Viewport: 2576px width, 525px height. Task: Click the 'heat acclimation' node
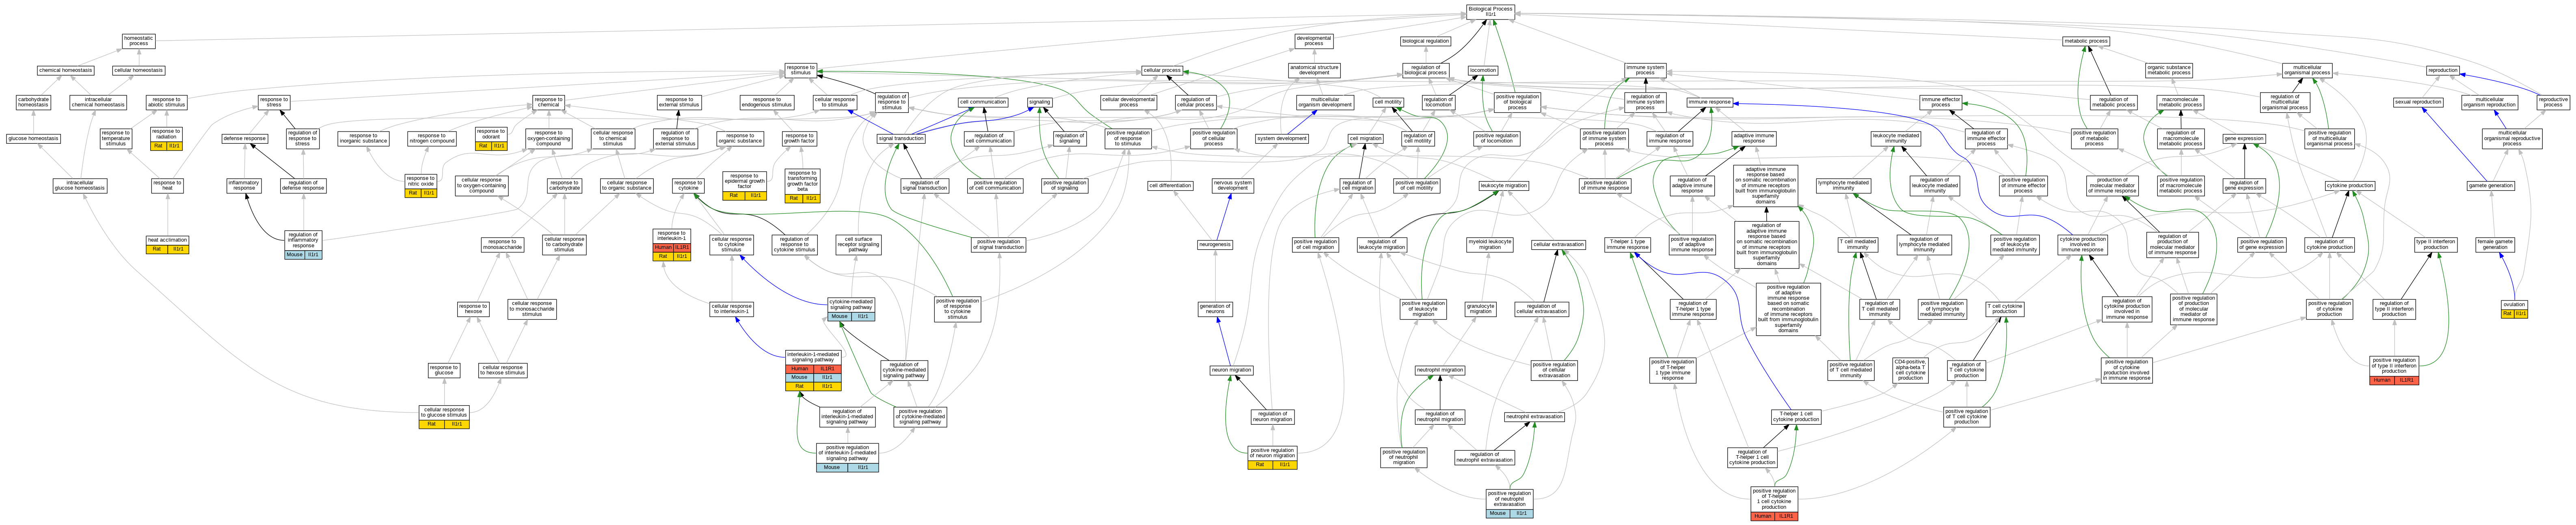click(167, 244)
